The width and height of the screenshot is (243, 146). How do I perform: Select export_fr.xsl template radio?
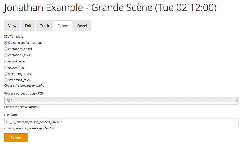point(6,68)
